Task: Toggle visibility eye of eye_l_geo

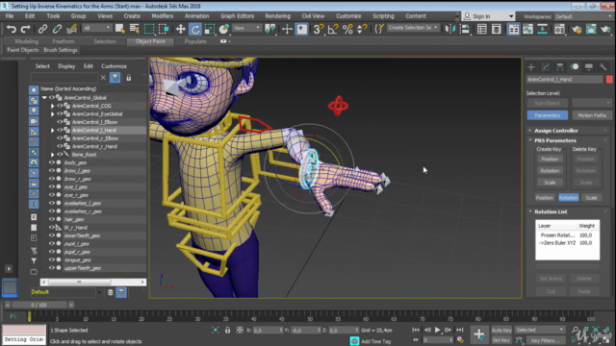Action: [x=51, y=186]
